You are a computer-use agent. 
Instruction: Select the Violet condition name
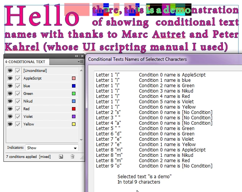[28, 117]
